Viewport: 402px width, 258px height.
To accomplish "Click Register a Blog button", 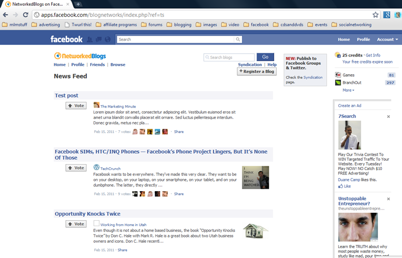I will click(x=257, y=71).
